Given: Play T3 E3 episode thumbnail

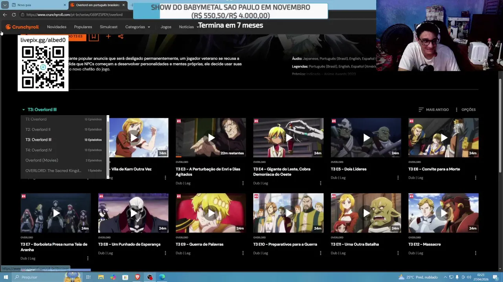Looking at the screenshot, I should [211, 137].
